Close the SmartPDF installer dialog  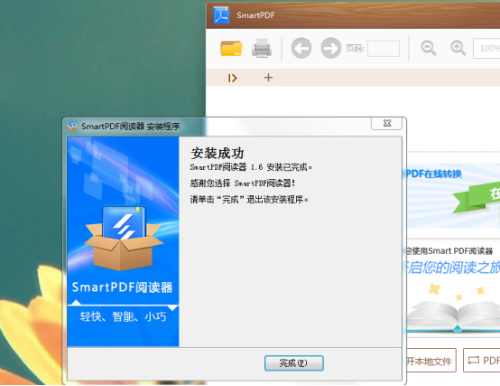click(x=386, y=123)
